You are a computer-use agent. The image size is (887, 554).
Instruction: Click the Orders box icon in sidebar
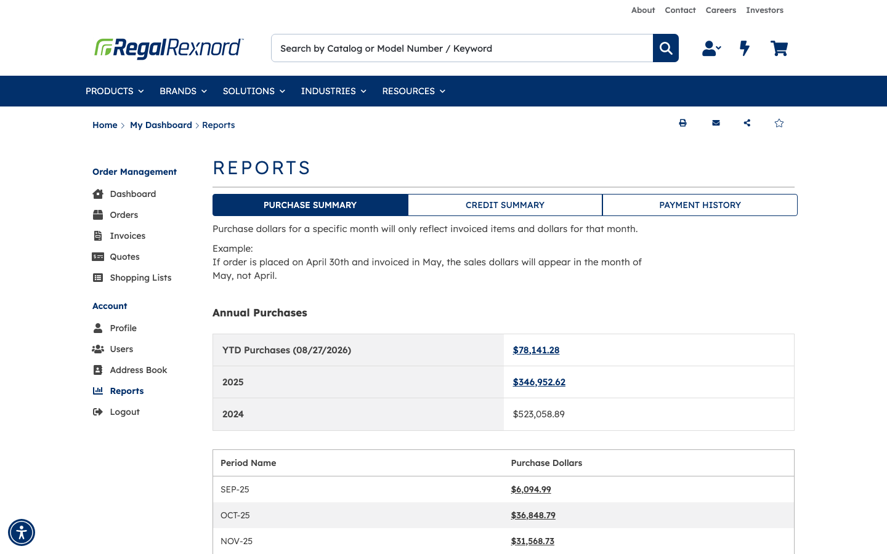(98, 215)
